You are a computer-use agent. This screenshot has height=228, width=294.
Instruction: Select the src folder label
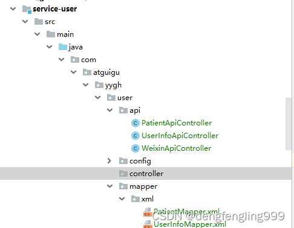[50, 22]
